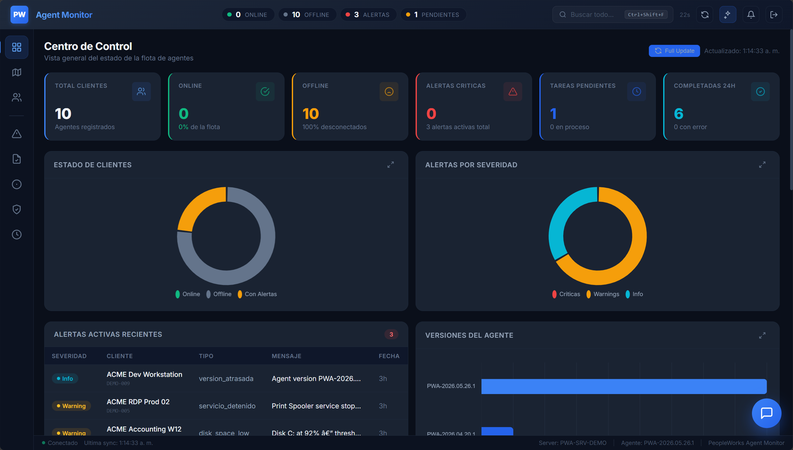Click the Fecha column header
This screenshot has height=450, width=793.
[x=389, y=356]
